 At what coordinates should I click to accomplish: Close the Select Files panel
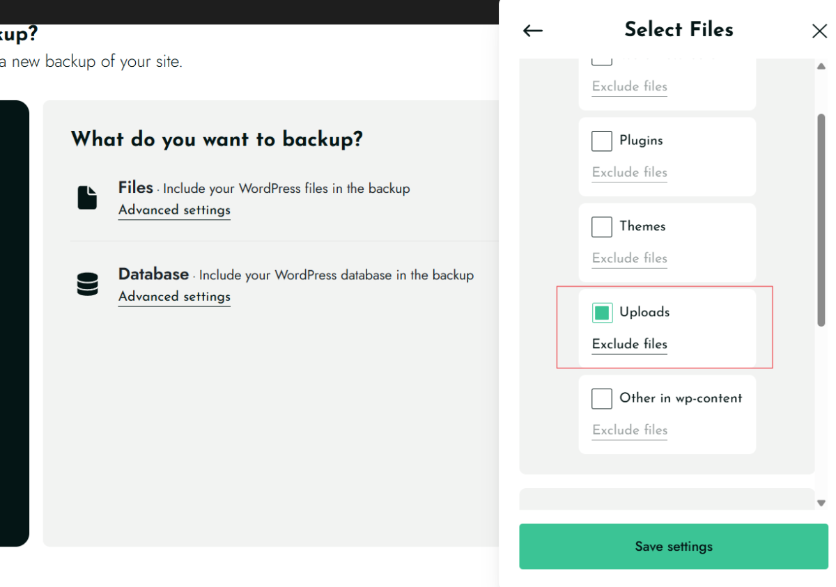pyautogui.click(x=819, y=31)
